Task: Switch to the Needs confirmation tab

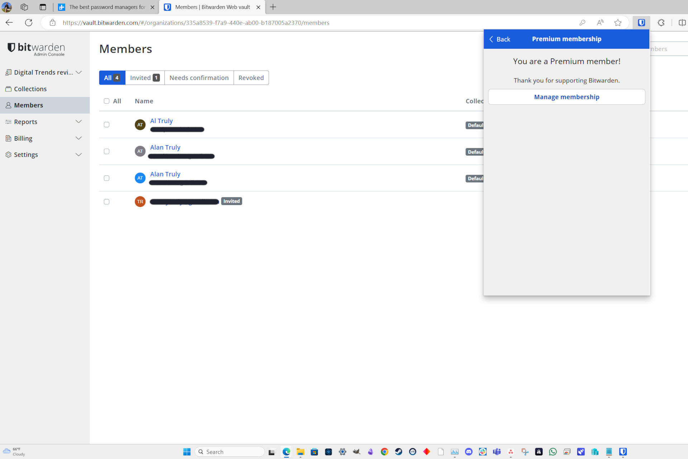Action: tap(199, 77)
